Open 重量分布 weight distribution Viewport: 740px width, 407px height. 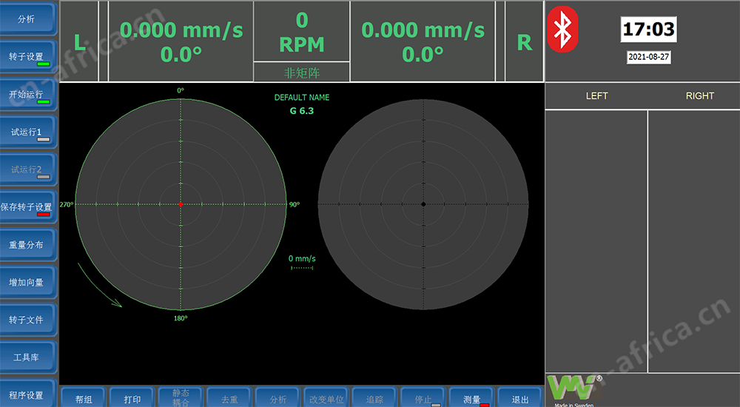pos(28,245)
